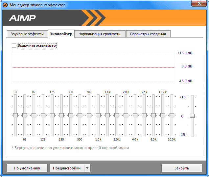Open the «Параметры сведения» tab
Screen dimensions: 209x177
pyautogui.click(x=148, y=34)
